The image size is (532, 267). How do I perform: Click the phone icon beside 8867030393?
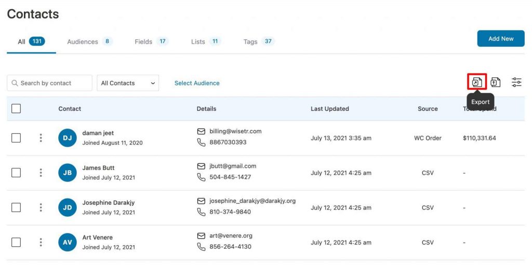coord(201,143)
